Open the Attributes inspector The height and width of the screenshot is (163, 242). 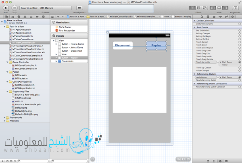coord(220,17)
